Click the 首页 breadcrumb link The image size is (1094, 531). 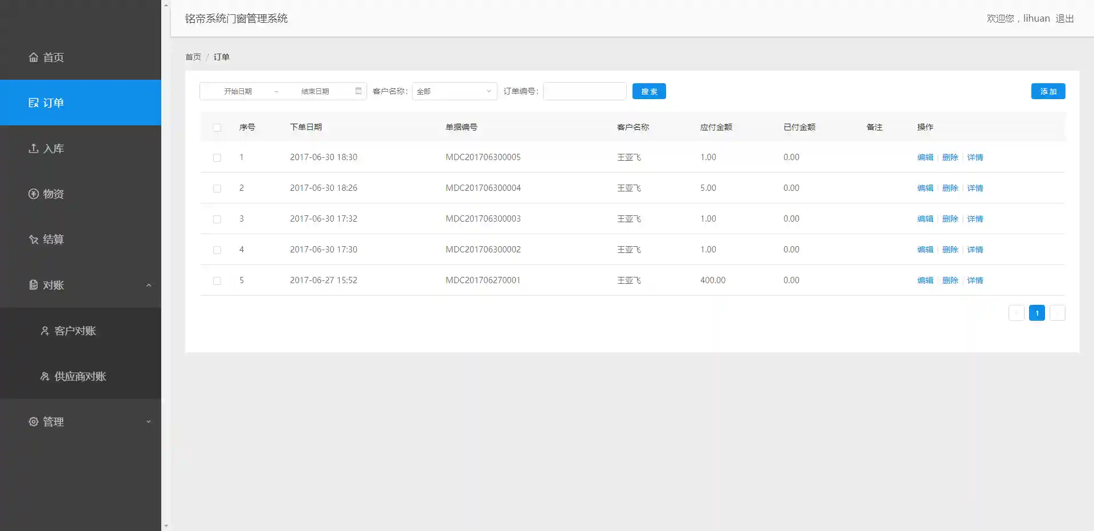coord(193,57)
